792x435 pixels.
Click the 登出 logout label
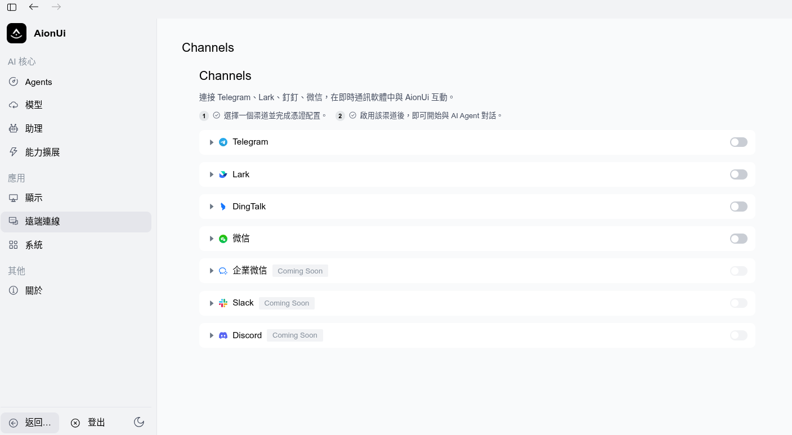(x=96, y=423)
